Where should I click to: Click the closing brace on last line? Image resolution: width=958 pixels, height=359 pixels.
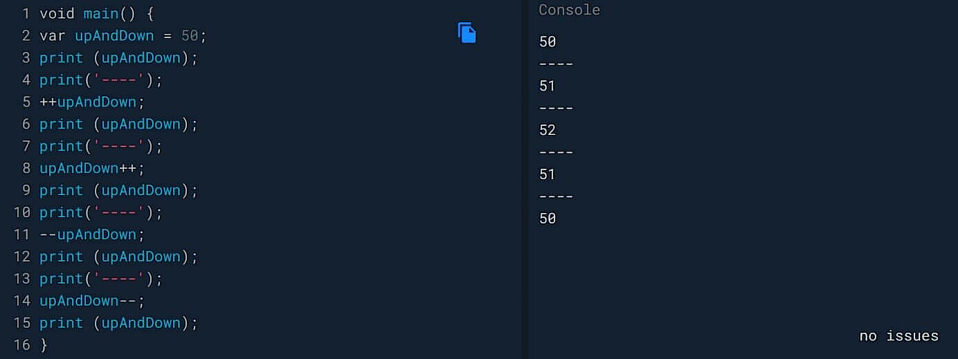pyautogui.click(x=44, y=344)
